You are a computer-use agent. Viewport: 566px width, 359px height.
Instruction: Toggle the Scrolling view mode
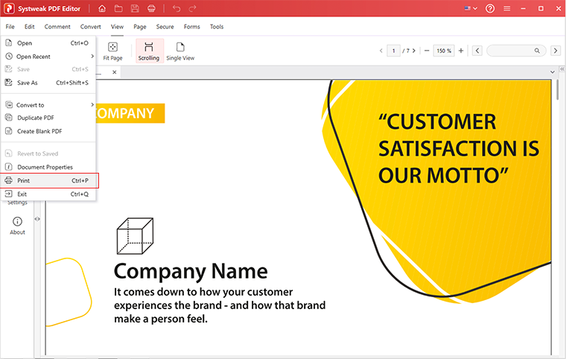tap(149, 51)
